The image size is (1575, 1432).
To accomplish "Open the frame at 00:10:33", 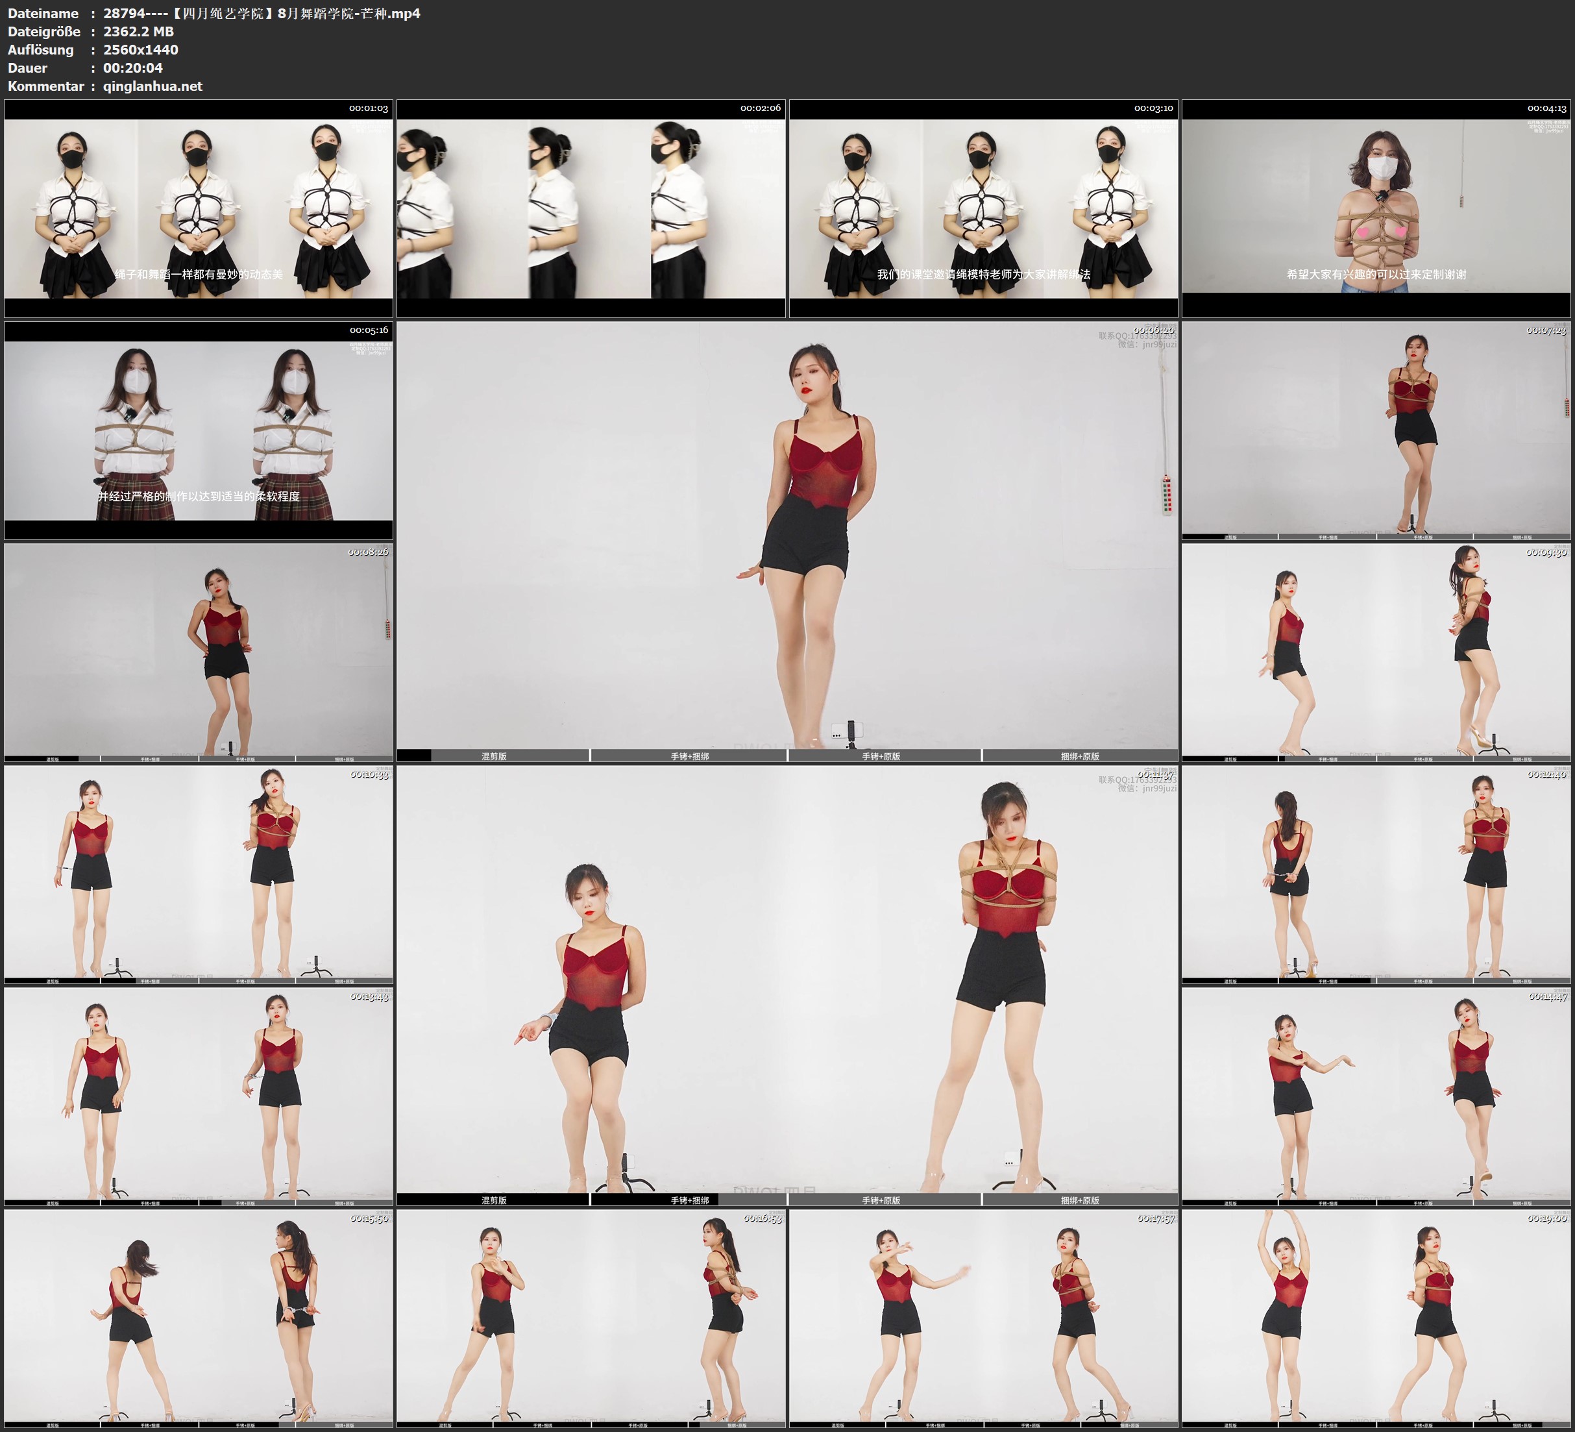I will (199, 874).
